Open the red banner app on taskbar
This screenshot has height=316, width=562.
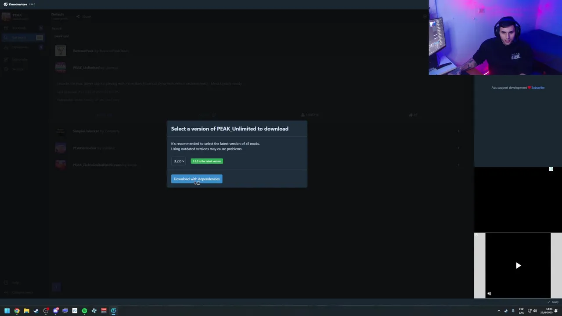pos(104,311)
